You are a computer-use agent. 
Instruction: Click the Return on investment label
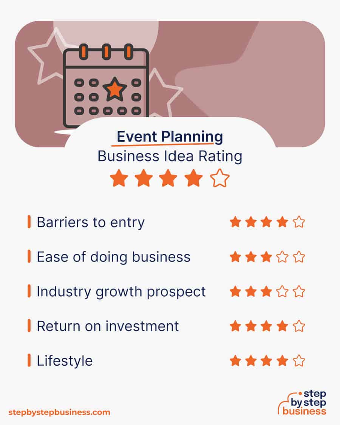(108, 326)
